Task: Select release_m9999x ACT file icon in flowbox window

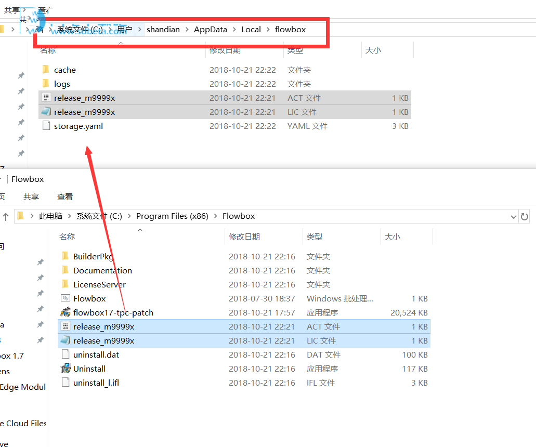Action: pyautogui.click(x=46, y=98)
